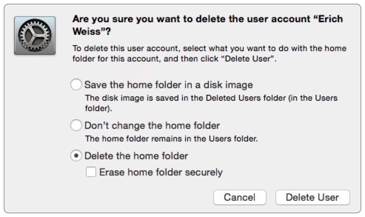
Task: Click the "Save the home folder in a disk image" label
Action: point(168,85)
